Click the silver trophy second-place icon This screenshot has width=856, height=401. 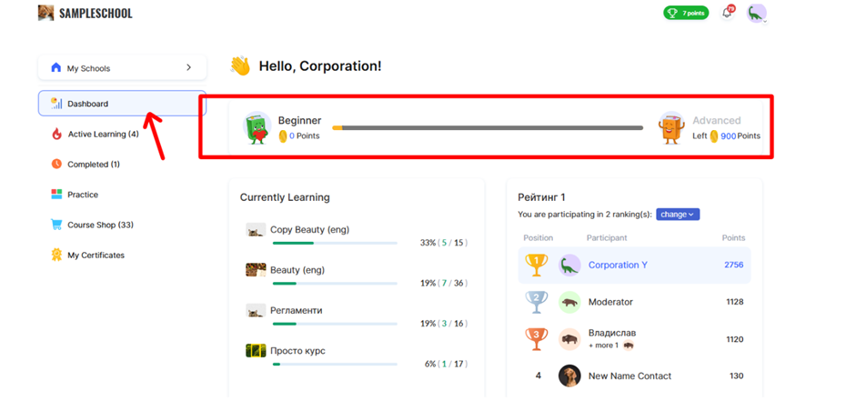537,302
